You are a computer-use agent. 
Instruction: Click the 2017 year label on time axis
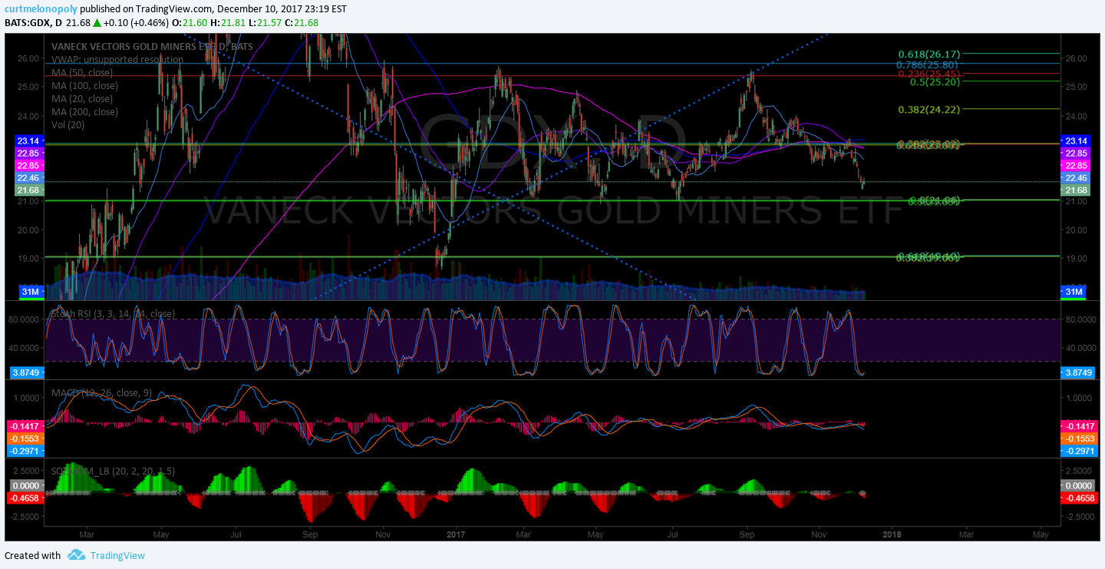456,533
